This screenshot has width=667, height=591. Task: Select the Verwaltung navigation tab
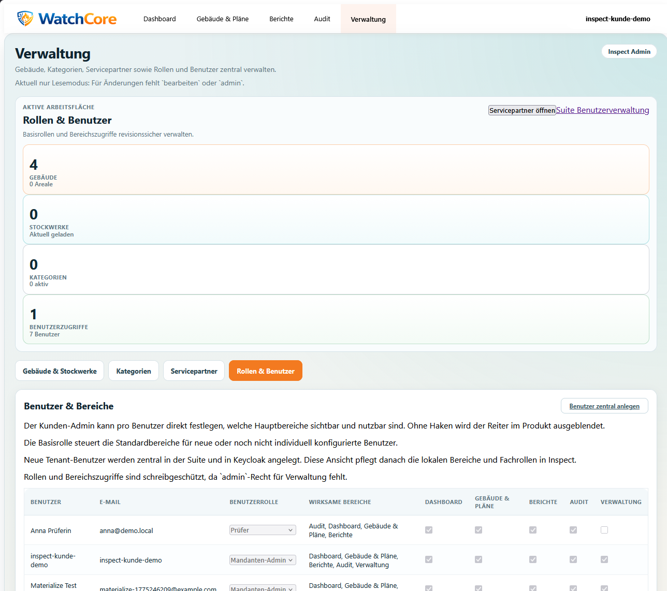click(x=368, y=19)
